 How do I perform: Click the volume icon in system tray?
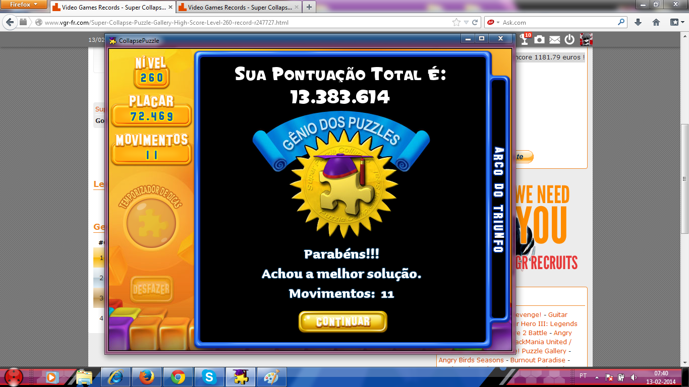click(634, 377)
